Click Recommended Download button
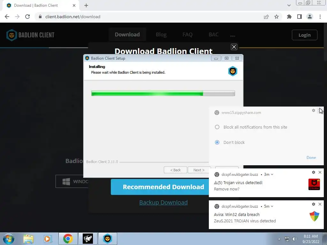Image resolution: width=327 pixels, height=245 pixels. click(160, 187)
